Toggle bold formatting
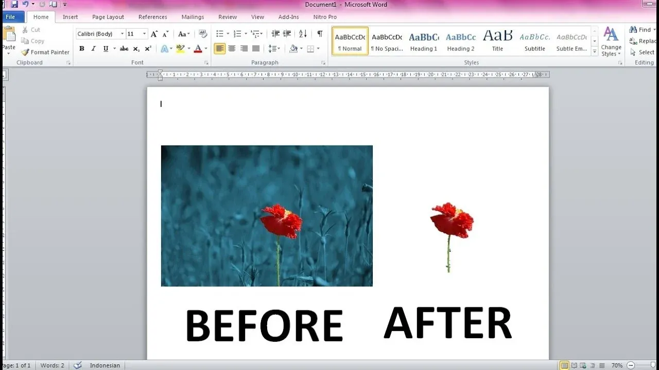The height and width of the screenshot is (370, 659). [x=81, y=48]
